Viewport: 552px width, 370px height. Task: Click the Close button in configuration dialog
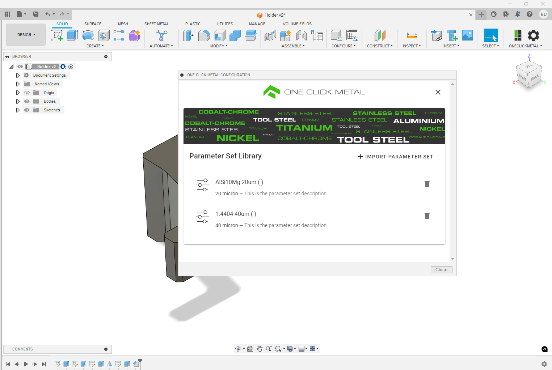click(x=441, y=270)
